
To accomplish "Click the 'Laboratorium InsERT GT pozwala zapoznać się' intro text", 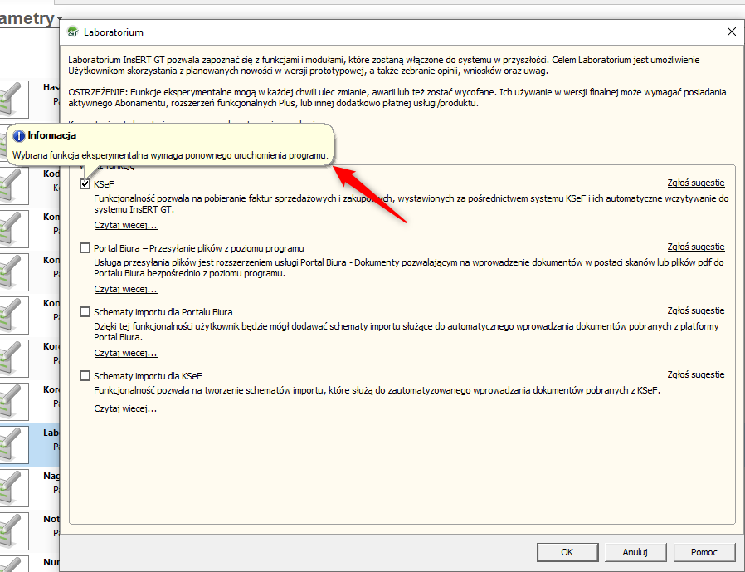I will tap(384, 65).
